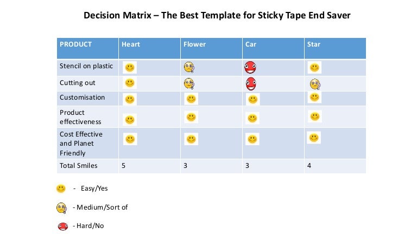Click the PRODUCT header cell

(76, 44)
